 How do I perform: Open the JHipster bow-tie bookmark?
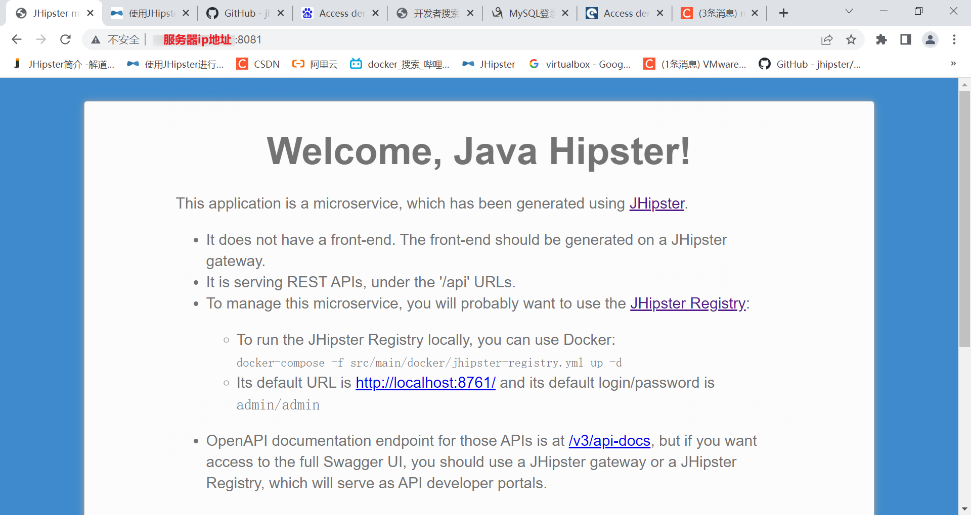point(489,64)
